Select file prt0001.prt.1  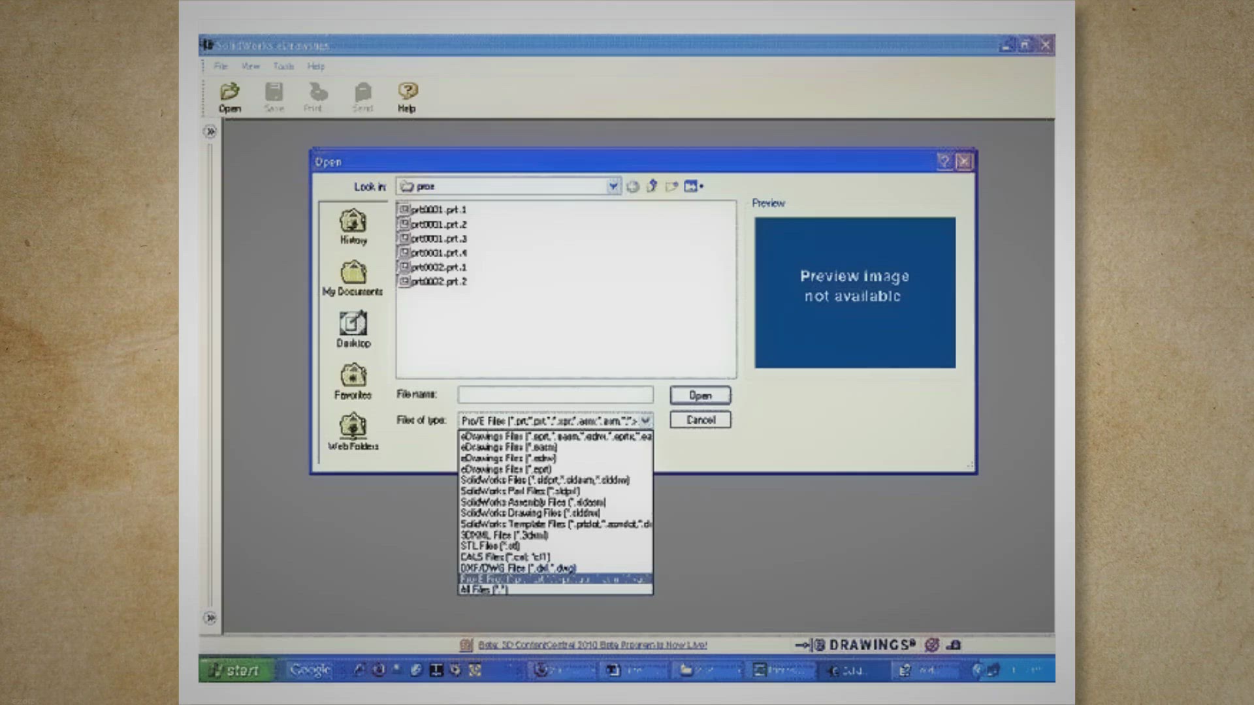point(432,210)
